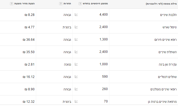Image resolution: width=178 pixels, height=106 pixels.
Task: View trend chart for שתלים דנטליים
Action: pyautogui.click(x=76, y=77)
